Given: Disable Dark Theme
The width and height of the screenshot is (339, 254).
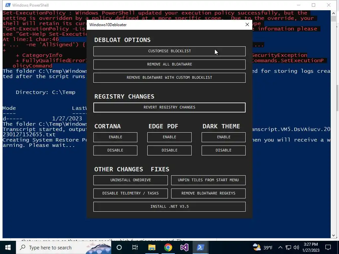Looking at the screenshot, I should tap(223, 150).
